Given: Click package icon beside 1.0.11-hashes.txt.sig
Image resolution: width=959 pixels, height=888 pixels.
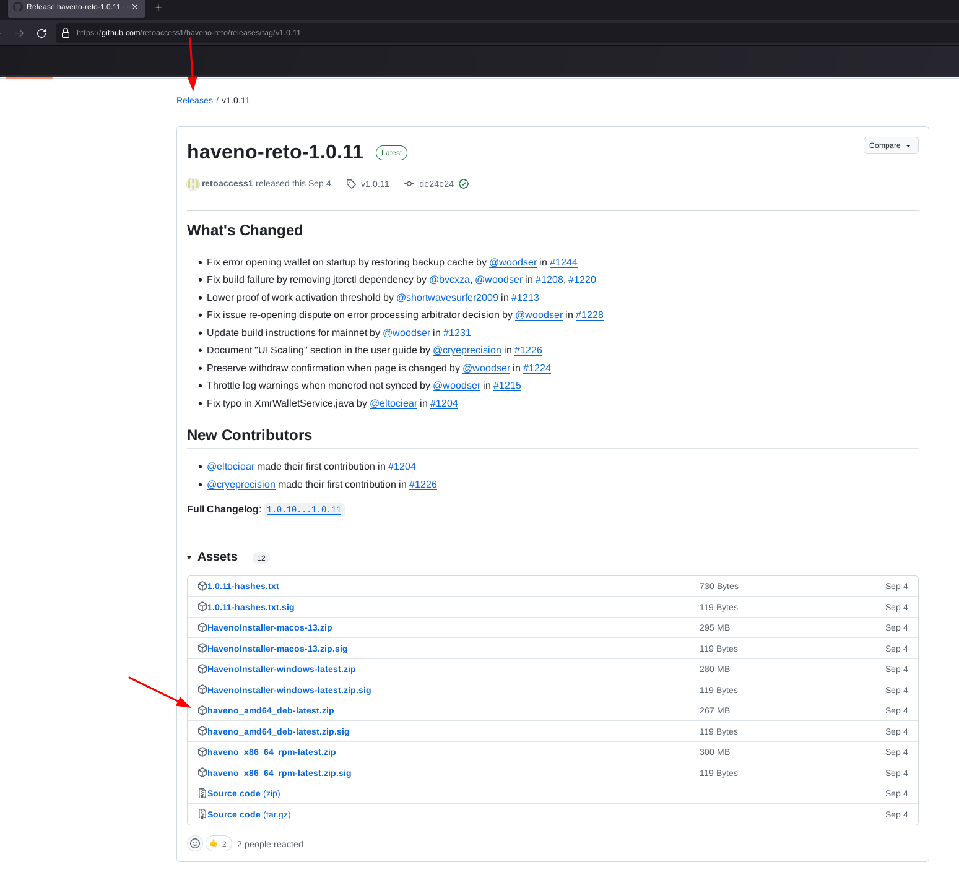Looking at the screenshot, I should pos(202,607).
